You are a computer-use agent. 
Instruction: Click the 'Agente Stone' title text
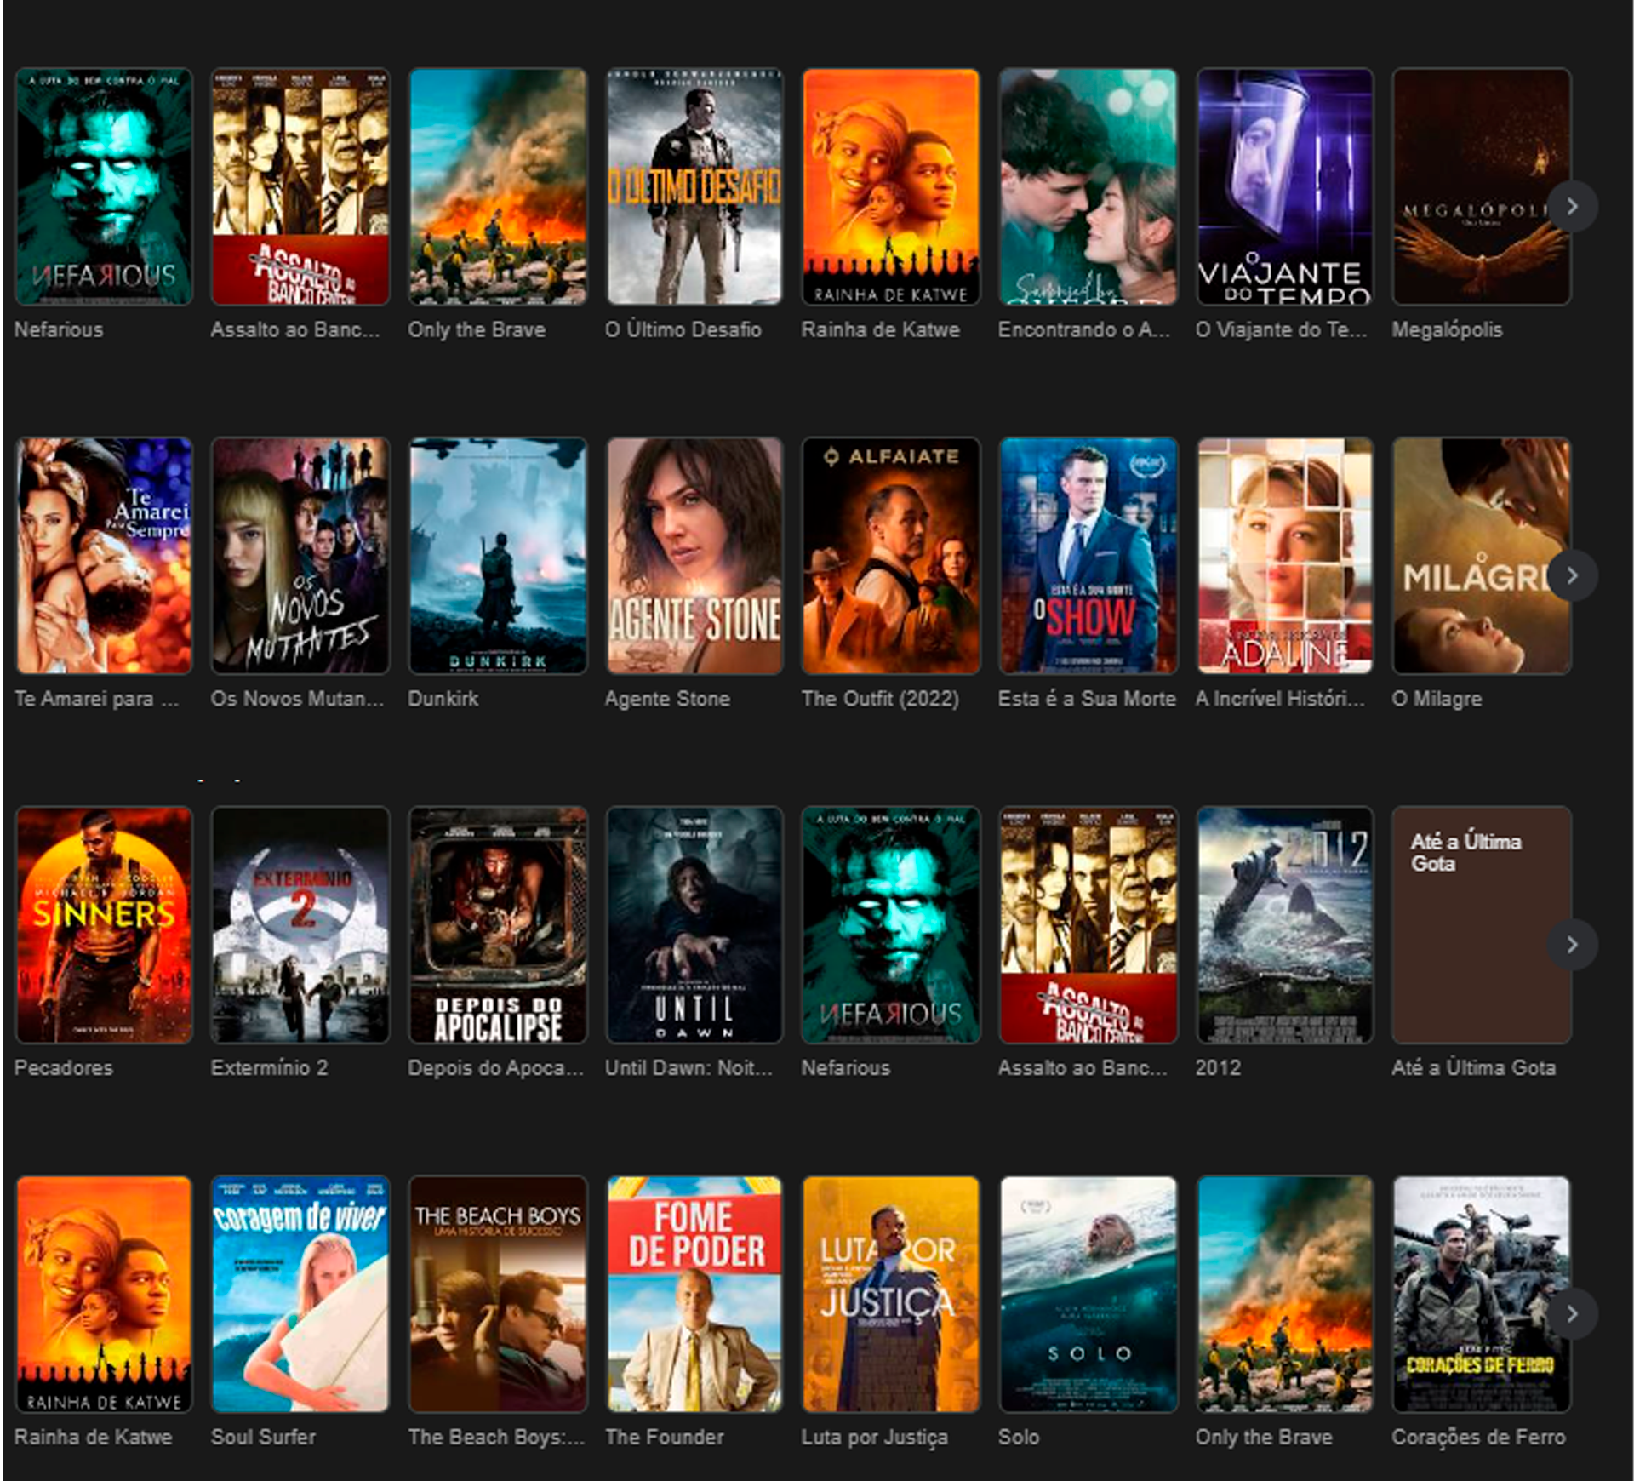667,700
